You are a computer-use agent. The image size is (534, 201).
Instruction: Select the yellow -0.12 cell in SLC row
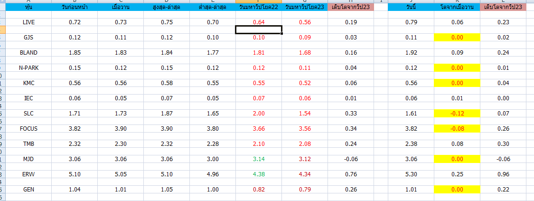click(457, 114)
